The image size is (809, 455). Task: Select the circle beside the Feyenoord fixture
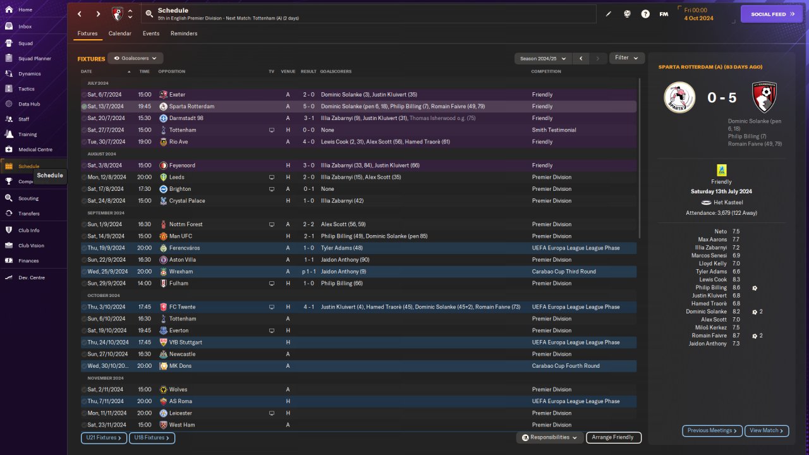tap(84, 166)
